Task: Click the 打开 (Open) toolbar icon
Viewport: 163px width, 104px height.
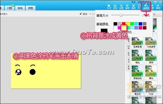Action: [109, 7]
